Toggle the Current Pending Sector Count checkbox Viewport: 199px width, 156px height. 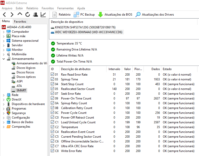coord(52,136)
